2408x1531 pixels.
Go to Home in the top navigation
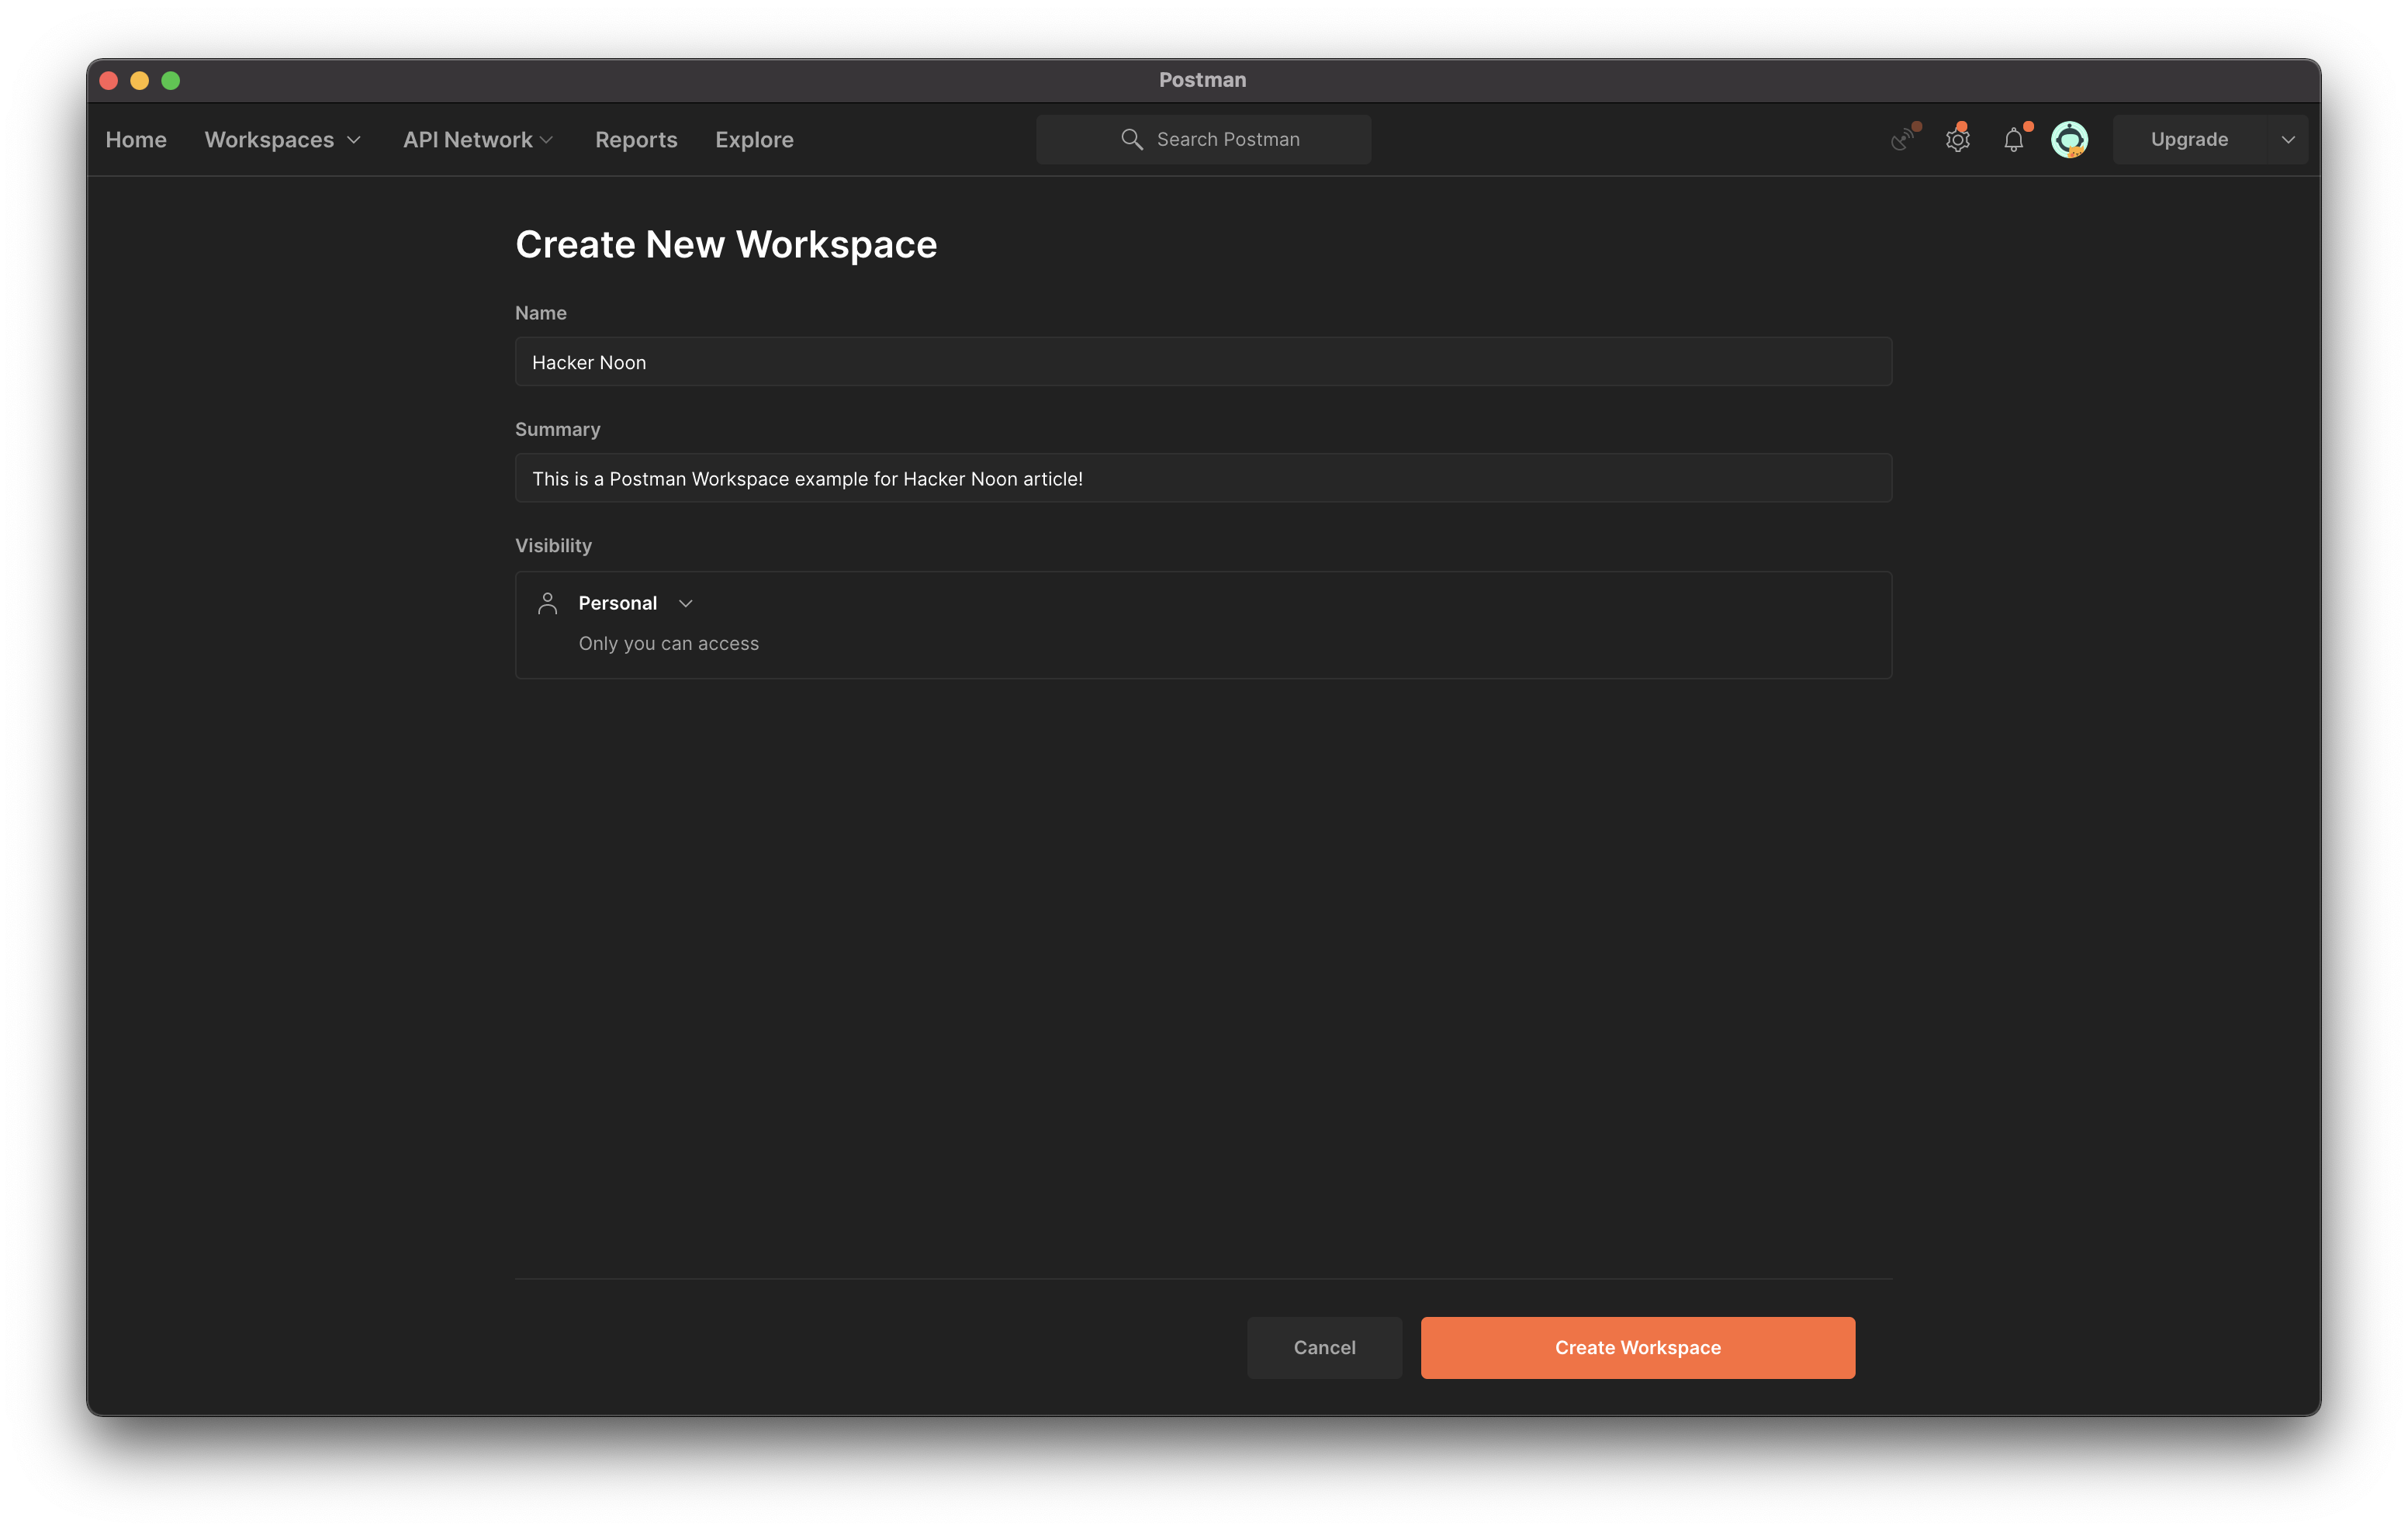[136, 139]
